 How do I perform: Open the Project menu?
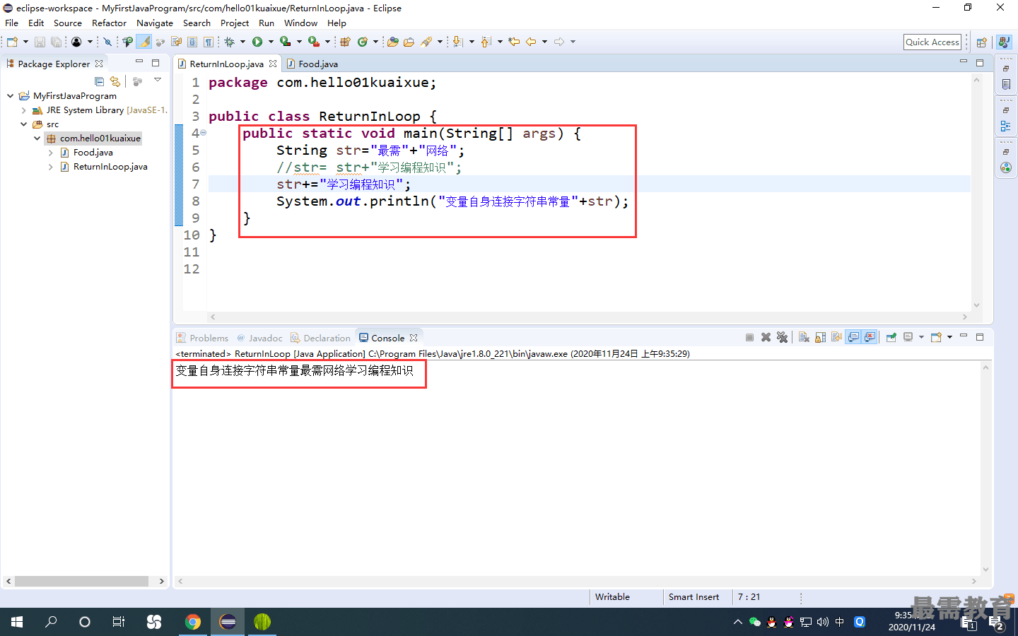pyautogui.click(x=235, y=23)
